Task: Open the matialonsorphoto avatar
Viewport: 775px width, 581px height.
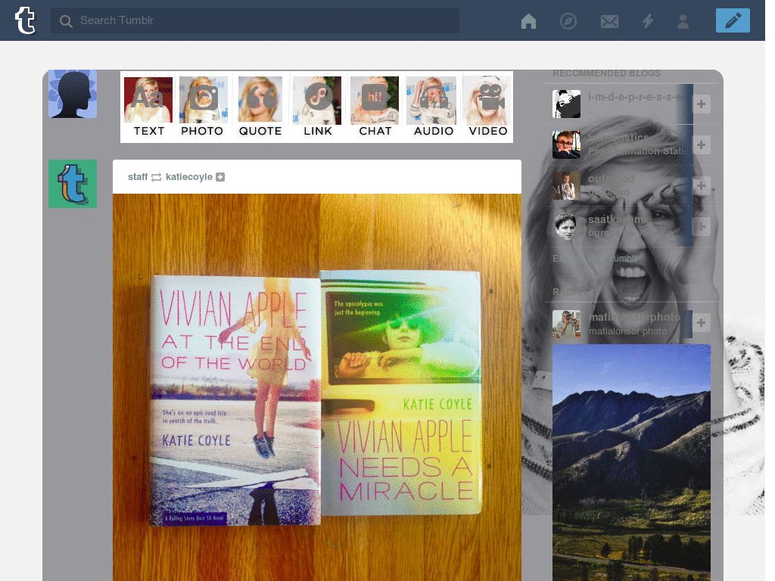Action: (566, 324)
